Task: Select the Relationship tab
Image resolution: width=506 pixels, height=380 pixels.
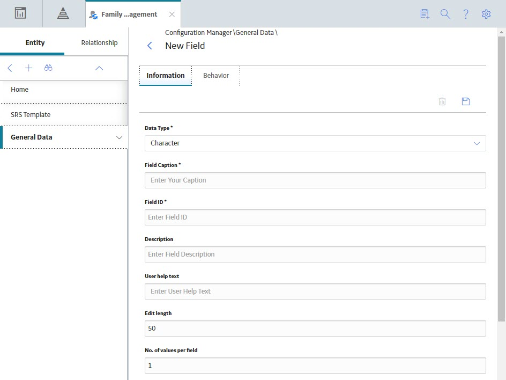Action: tap(99, 42)
